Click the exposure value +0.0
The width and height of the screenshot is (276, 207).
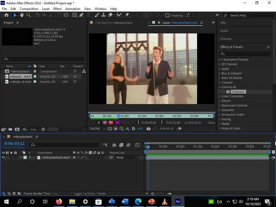[140, 129]
